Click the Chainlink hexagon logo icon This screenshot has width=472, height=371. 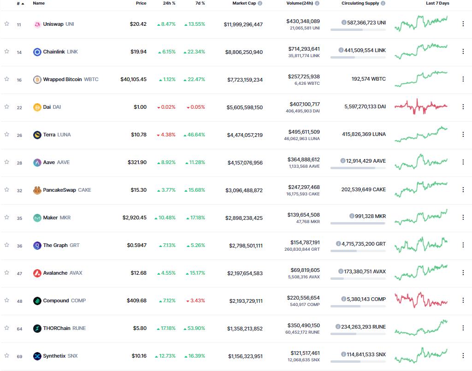coord(37,52)
